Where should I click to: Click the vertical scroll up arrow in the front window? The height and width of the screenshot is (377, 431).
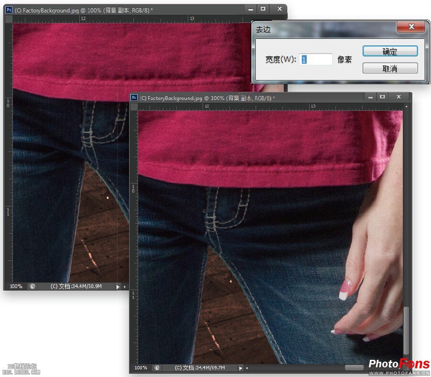406,107
